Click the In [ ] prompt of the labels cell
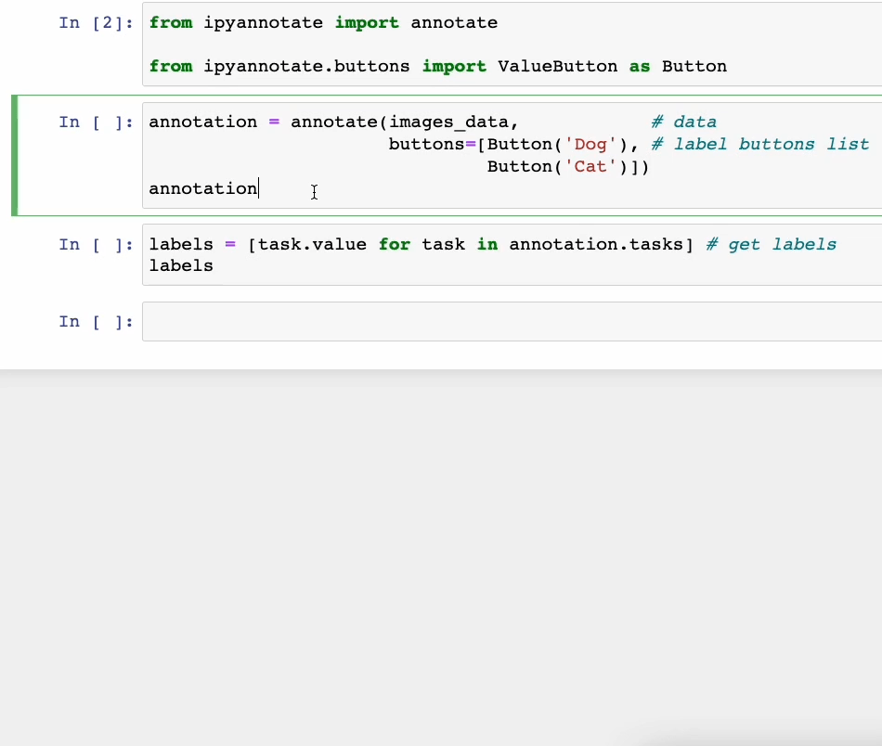The height and width of the screenshot is (746, 882). (95, 244)
